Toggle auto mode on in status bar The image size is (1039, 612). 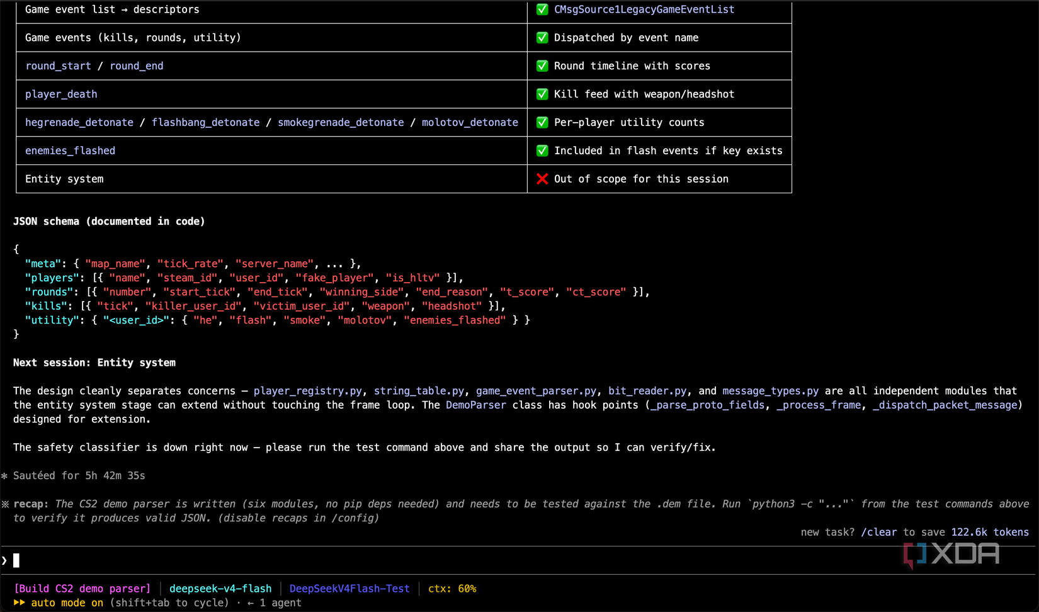click(67, 603)
